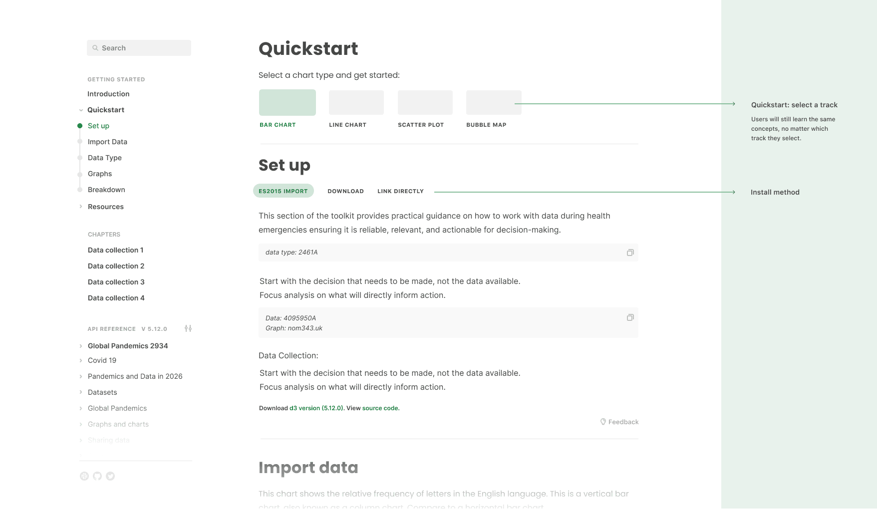This screenshot has height=511, width=877.
Task: Open the Slack community icon
Action: pos(84,476)
